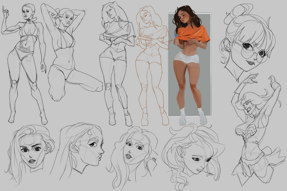Click the colored figure wearing orange shirt
The height and width of the screenshot is (191, 287).
[x=191, y=65]
